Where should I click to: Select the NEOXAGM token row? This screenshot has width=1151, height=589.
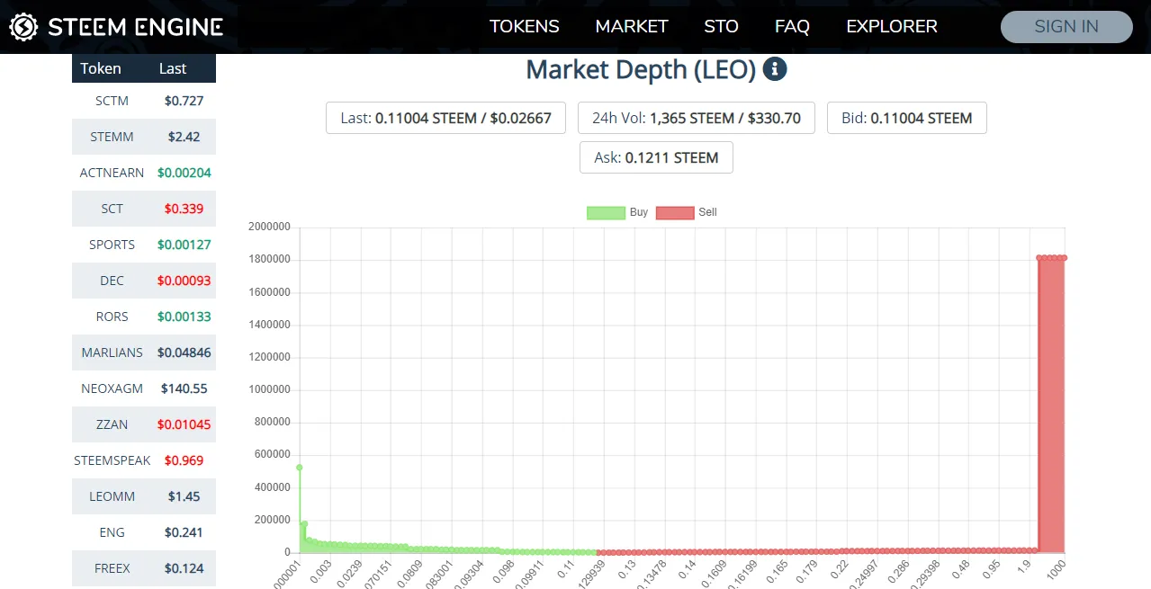click(x=144, y=388)
